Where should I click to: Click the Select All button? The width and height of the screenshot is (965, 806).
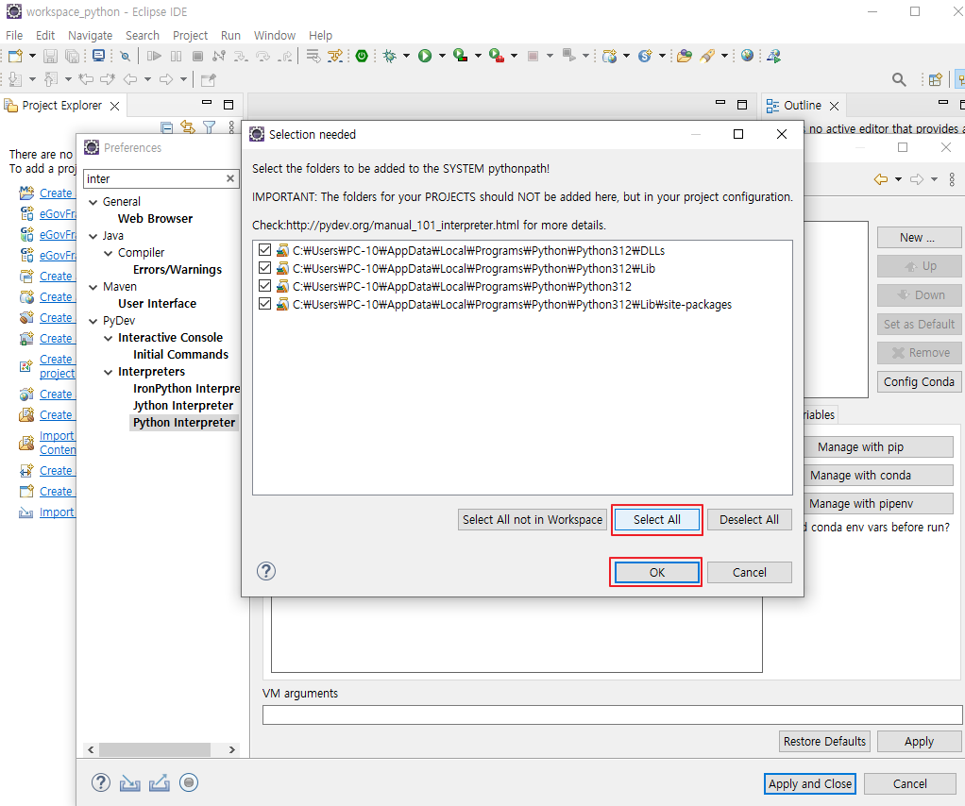(656, 519)
